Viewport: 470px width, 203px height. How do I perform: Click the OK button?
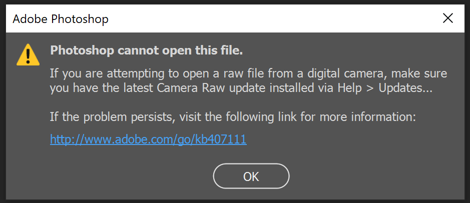coord(251,176)
